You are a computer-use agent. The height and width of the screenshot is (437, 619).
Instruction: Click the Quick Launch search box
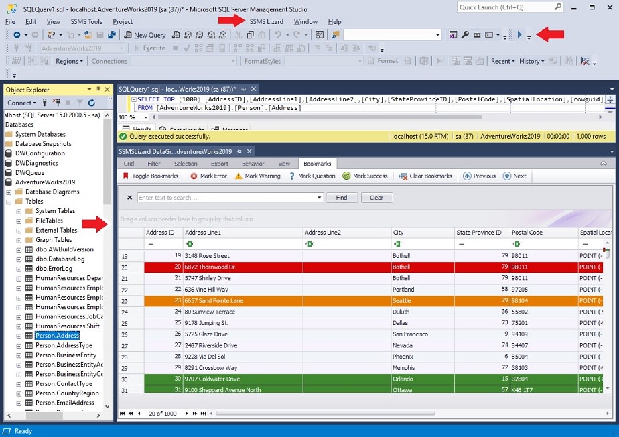click(510, 7)
